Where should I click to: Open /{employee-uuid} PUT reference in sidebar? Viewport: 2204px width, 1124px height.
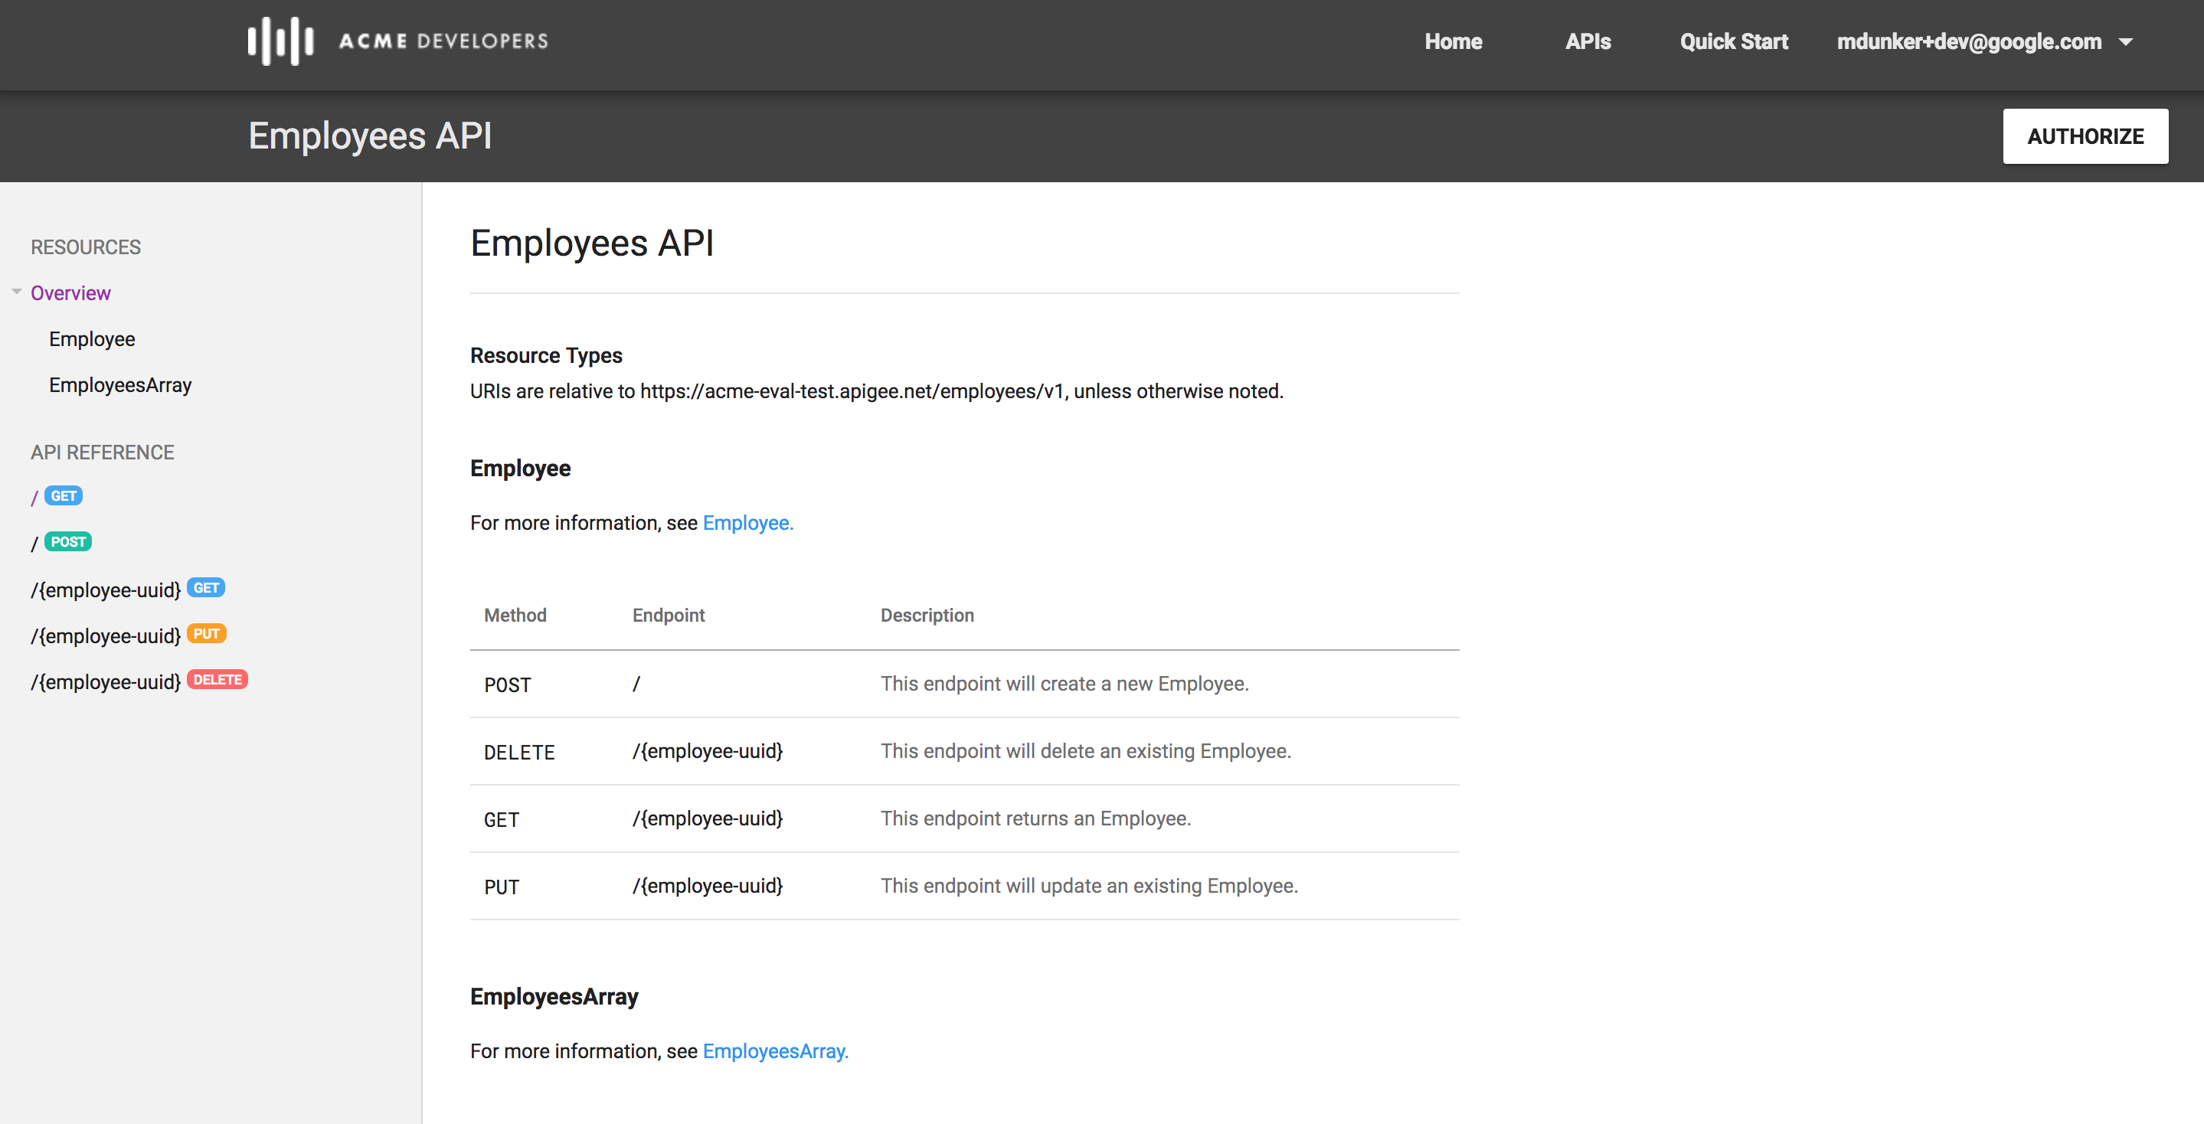129,635
